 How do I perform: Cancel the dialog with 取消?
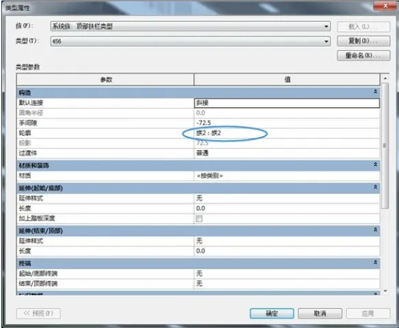[x=320, y=314]
